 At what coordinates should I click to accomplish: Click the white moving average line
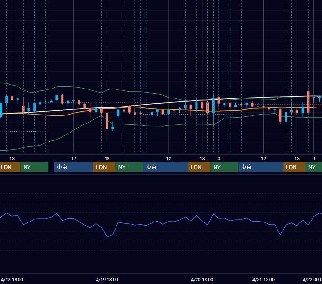pyautogui.click(x=160, y=103)
